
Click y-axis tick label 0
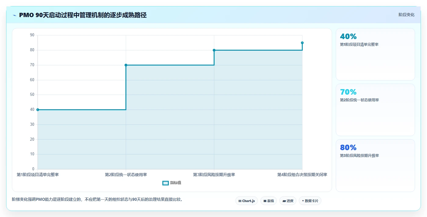tap(33, 169)
